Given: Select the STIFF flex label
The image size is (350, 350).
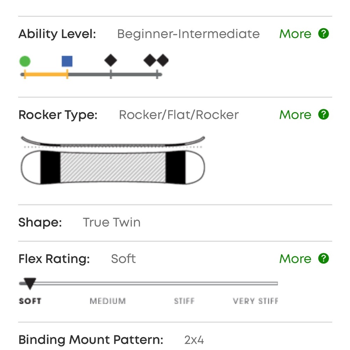Looking at the screenshot, I should (184, 301).
